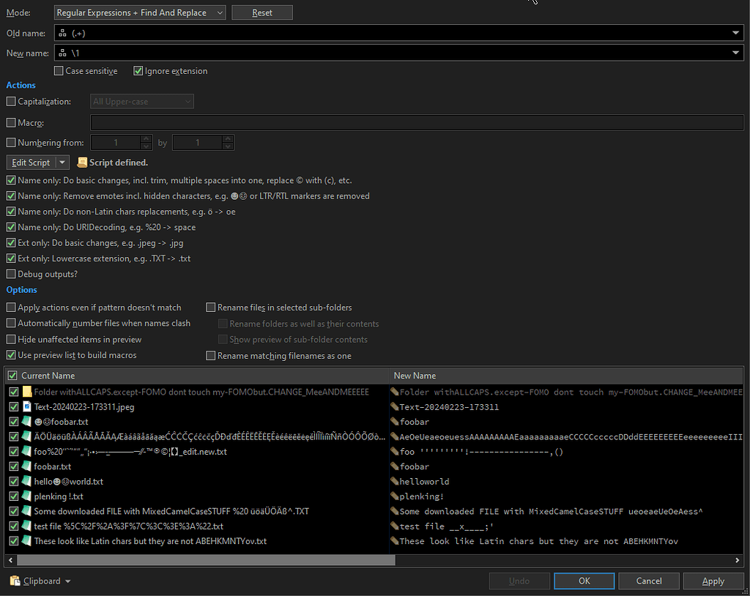
Task: Click the plugin icon inside the New name field
Action: coord(64,52)
